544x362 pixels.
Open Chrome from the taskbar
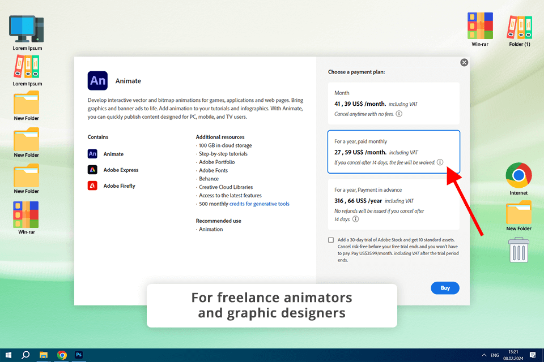pos(62,355)
